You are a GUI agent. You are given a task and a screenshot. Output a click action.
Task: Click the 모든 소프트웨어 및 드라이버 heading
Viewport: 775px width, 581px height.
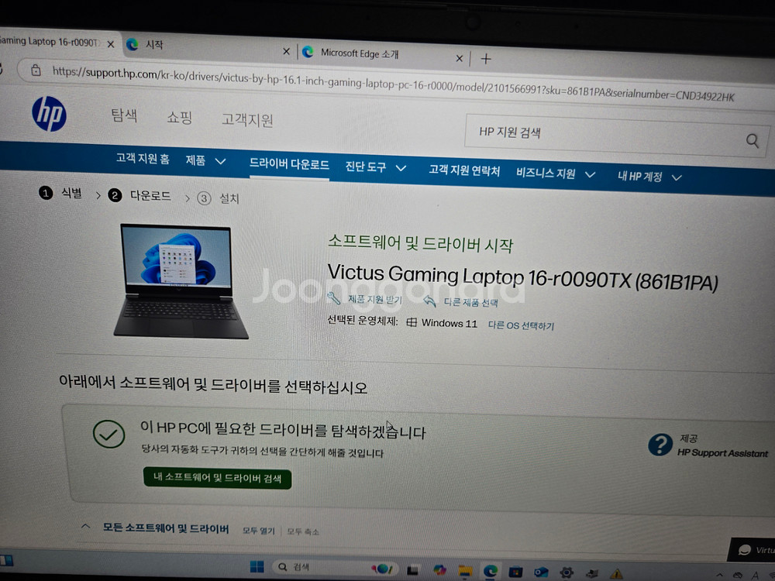(166, 528)
